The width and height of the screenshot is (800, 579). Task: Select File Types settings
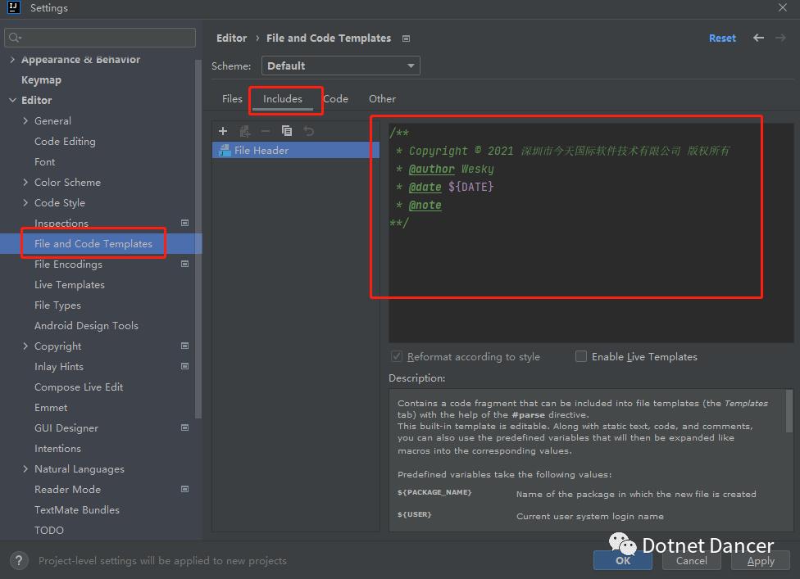tap(57, 305)
